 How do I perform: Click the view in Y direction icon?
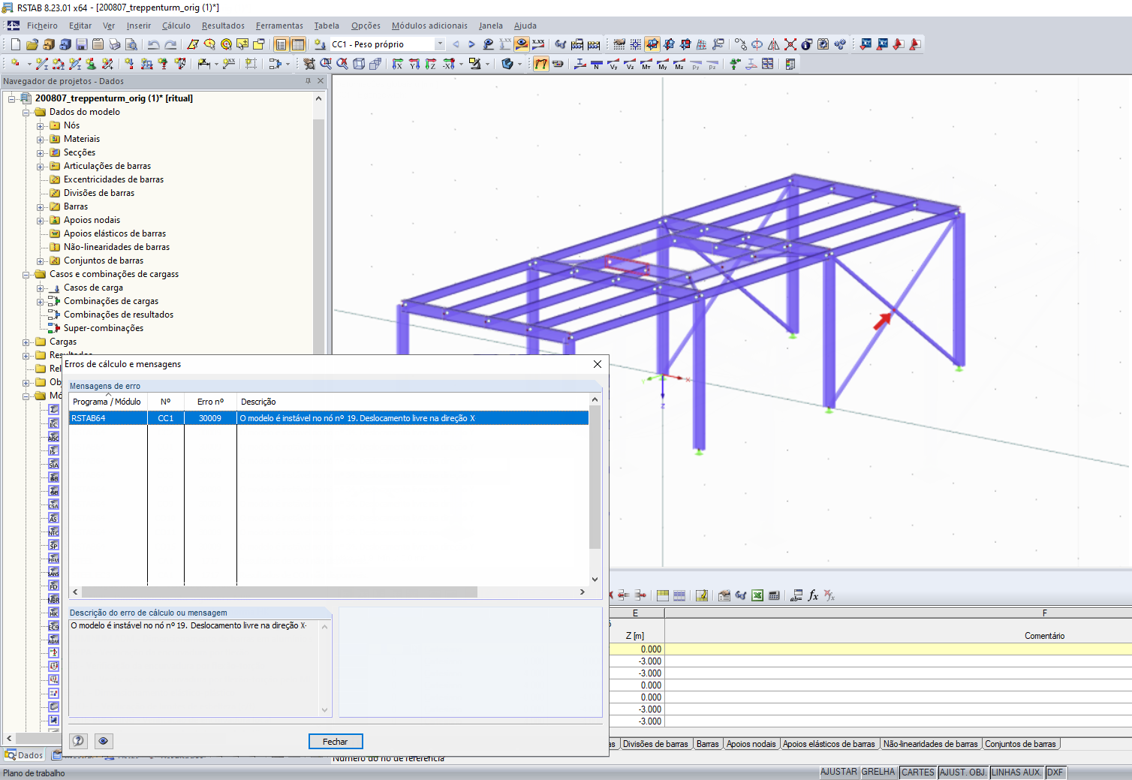point(414,64)
